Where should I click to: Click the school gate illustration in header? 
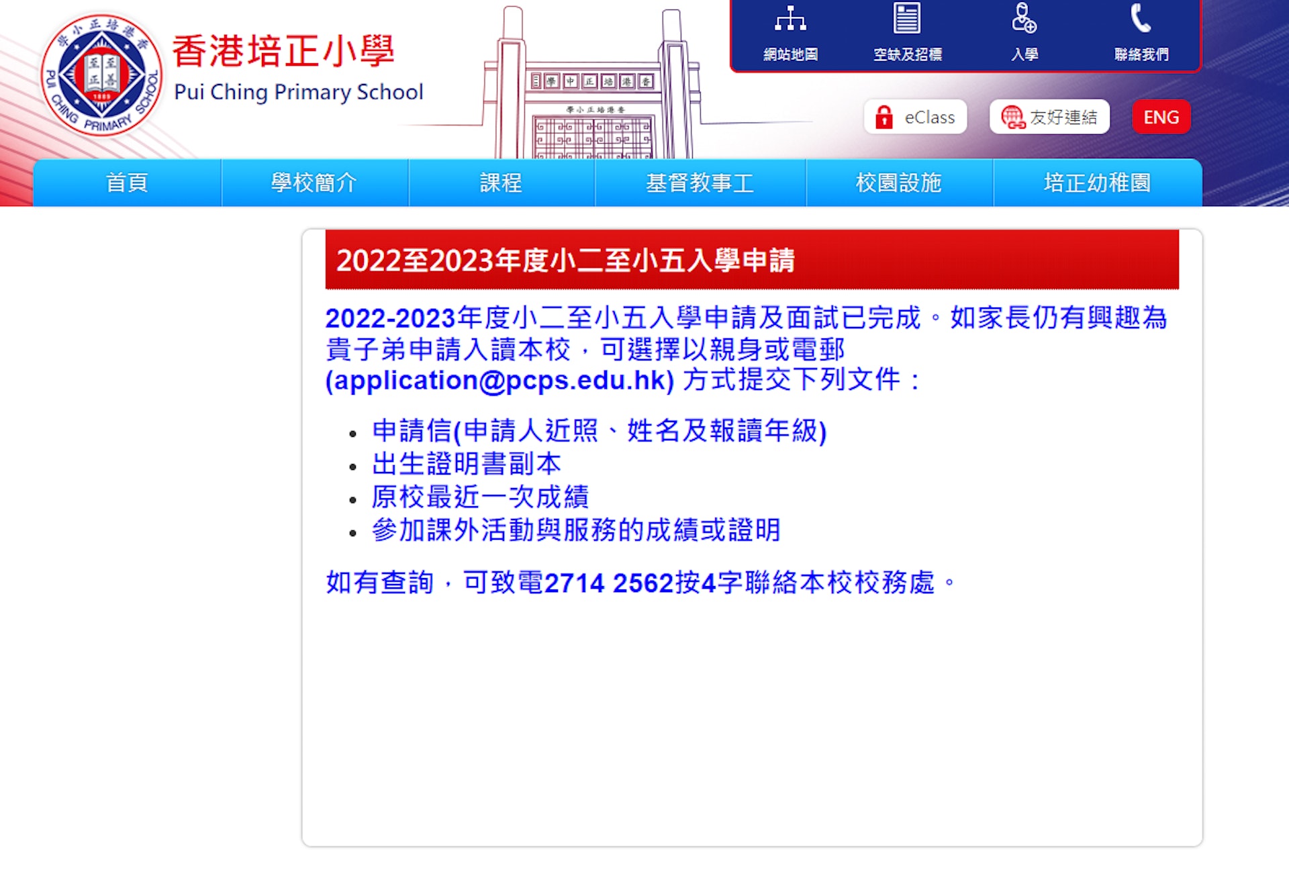coord(592,84)
